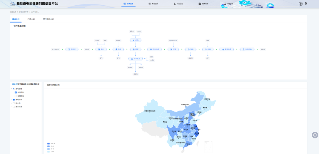Uncheck the 化学回收 checkbox
The height and width of the screenshot is (154, 319).
point(16,92)
